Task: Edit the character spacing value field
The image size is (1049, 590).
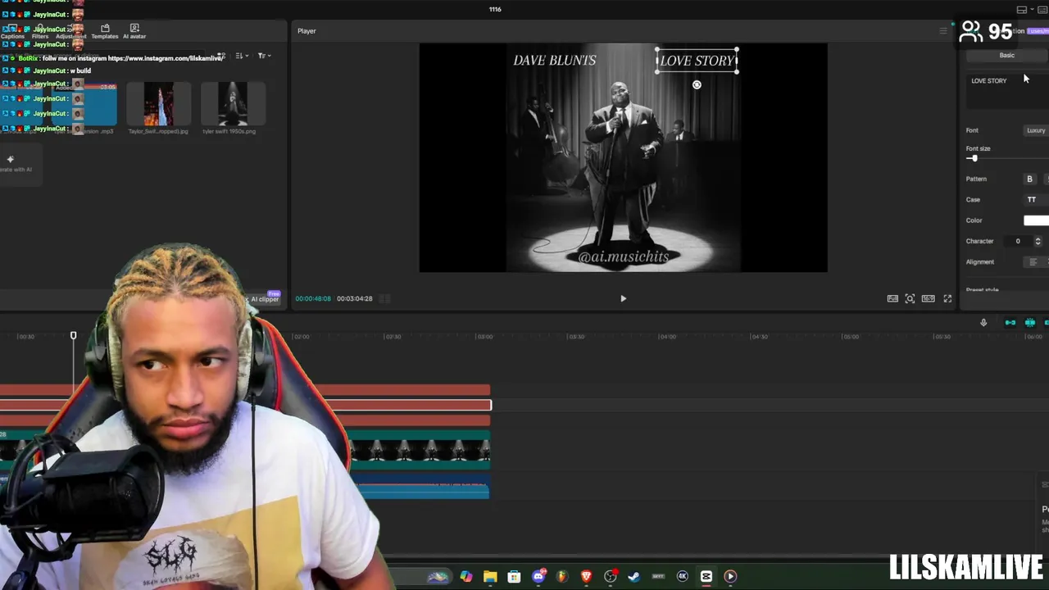Action: click(1019, 241)
